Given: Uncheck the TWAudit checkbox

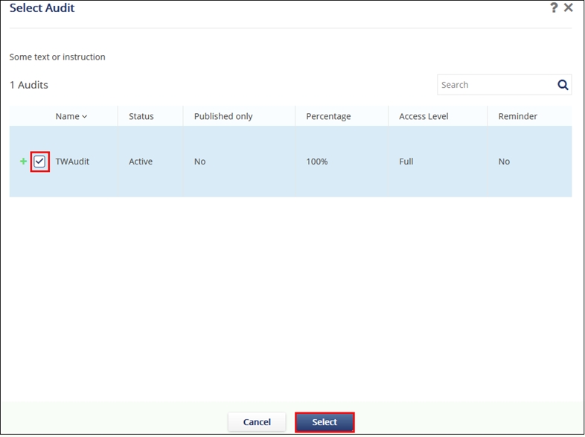Looking at the screenshot, I should 40,162.
